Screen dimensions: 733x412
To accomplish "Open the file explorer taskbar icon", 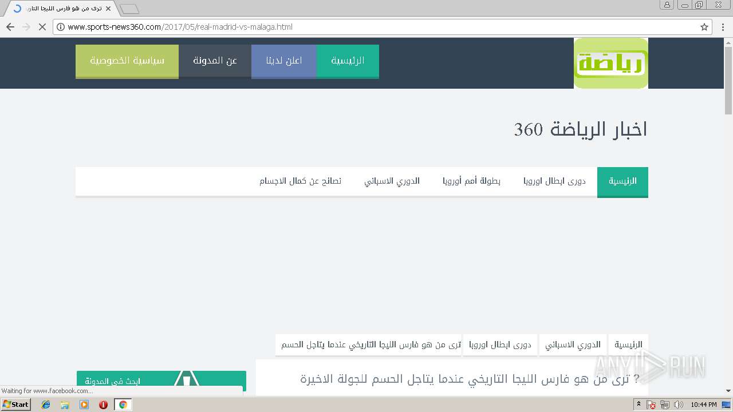I will tap(65, 405).
